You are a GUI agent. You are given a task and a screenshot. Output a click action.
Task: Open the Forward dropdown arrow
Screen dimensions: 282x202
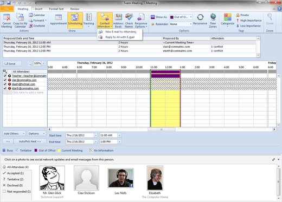(x=46, y=21)
